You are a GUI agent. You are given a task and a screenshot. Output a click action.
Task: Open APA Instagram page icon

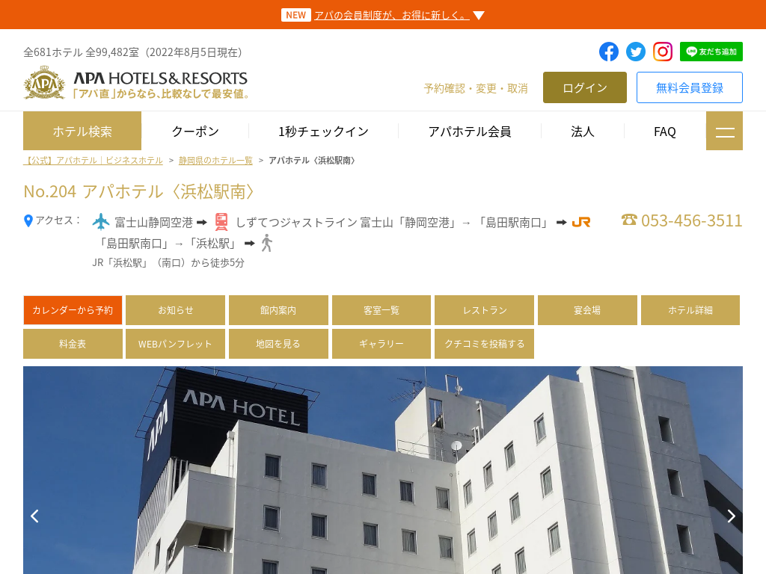click(x=663, y=52)
